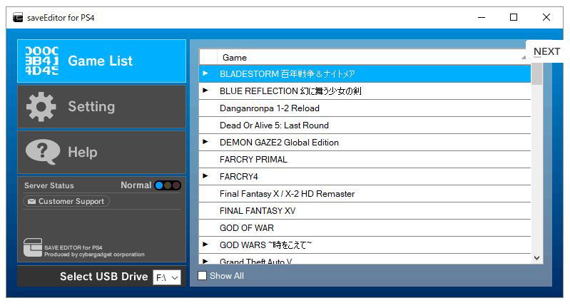
Task: Click the saveEditor title bar app icon
Action: (x=17, y=18)
